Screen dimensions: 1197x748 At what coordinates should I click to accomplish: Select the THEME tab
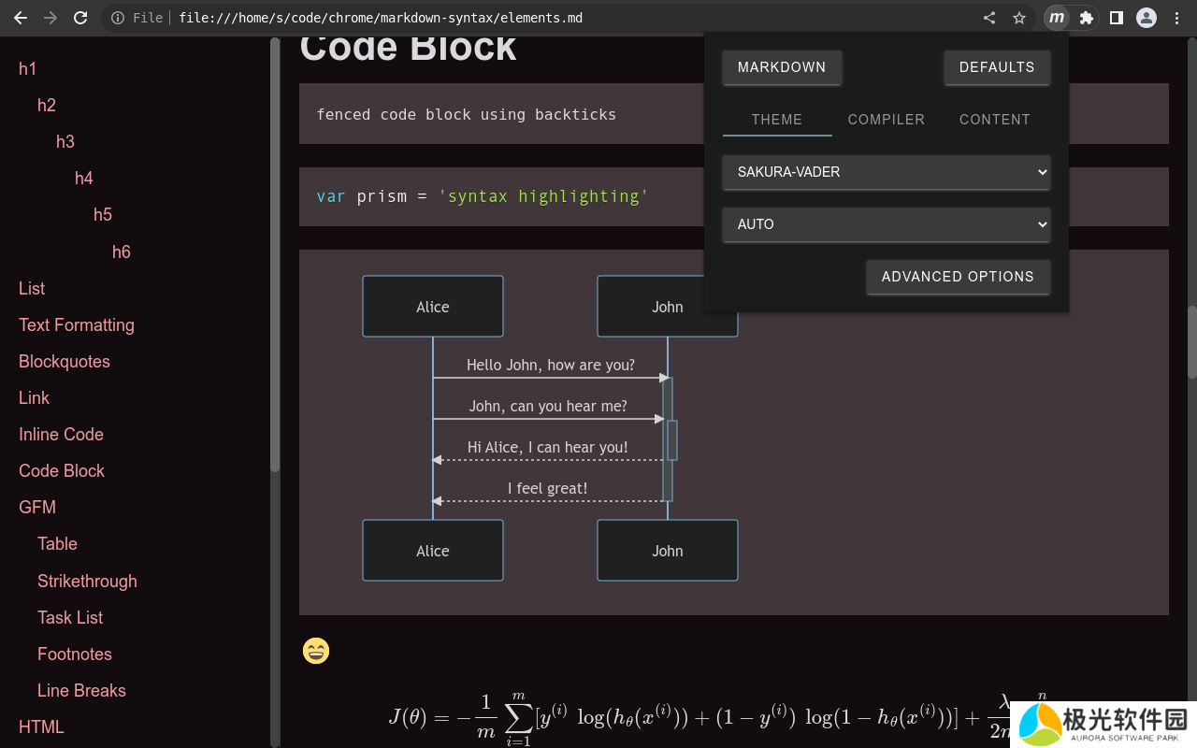(x=776, y=120)
